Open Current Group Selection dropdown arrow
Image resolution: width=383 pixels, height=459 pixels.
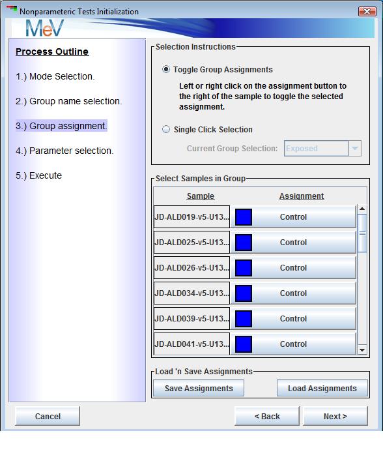(354, 149)
